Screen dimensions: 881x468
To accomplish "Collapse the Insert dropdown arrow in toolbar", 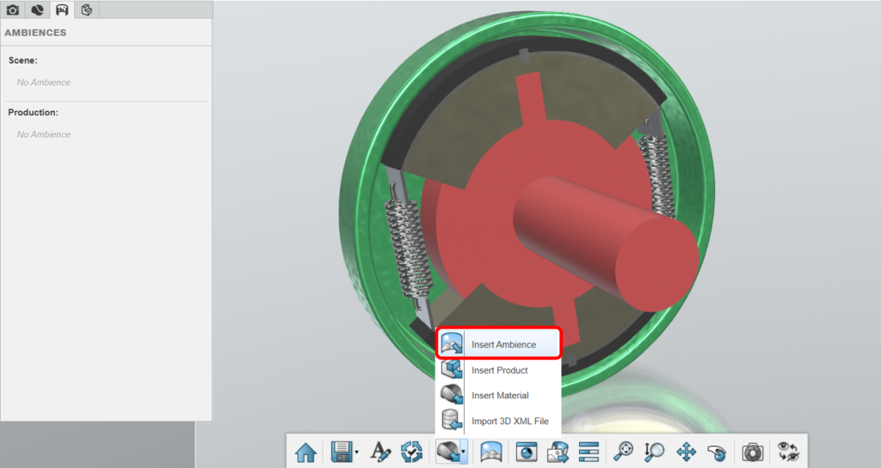I will click(463, 452).
